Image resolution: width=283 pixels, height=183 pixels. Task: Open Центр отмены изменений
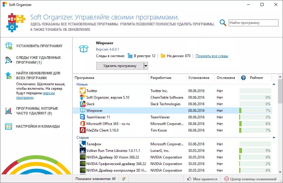point(250,179)
